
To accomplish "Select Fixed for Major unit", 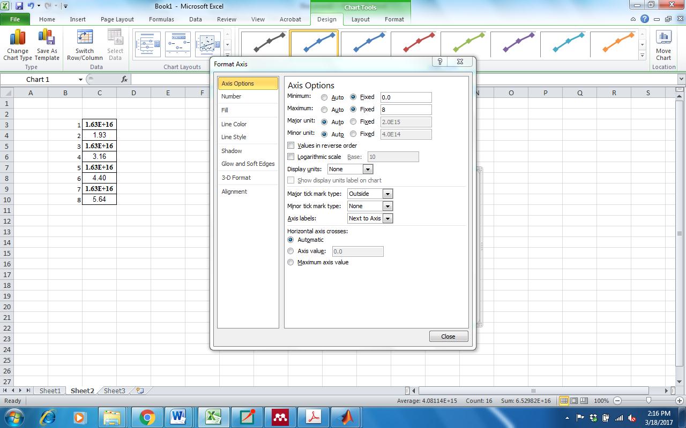I will pos(353,121).
